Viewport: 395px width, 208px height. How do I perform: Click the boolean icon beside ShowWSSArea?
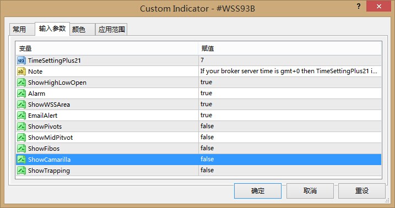coord(21,105)
